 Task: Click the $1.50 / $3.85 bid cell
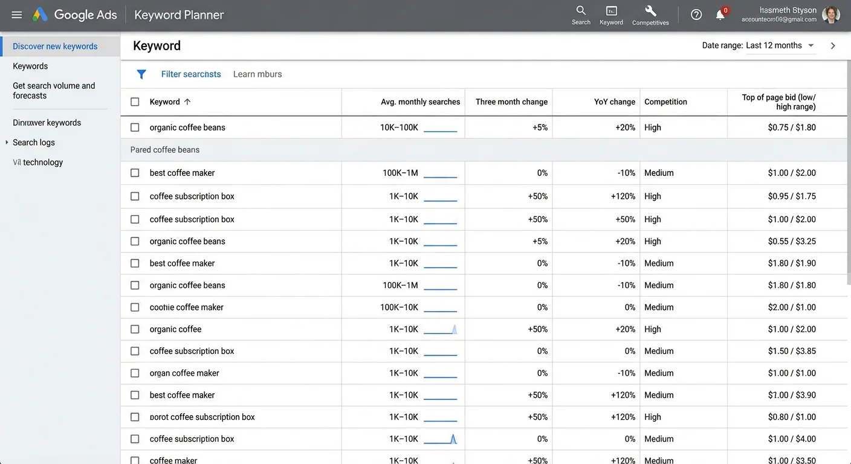(792, 351)
